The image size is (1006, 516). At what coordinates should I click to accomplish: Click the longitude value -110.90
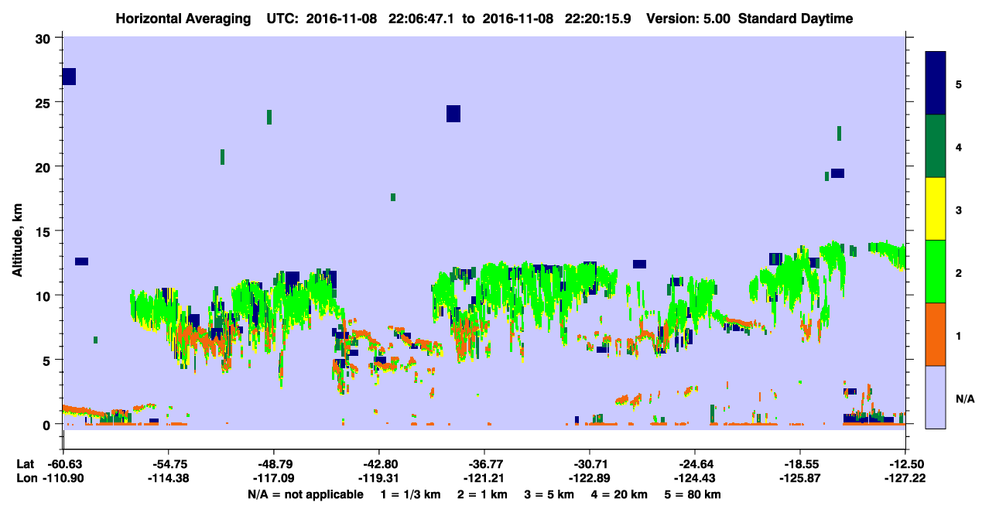(x=64, y=479)
